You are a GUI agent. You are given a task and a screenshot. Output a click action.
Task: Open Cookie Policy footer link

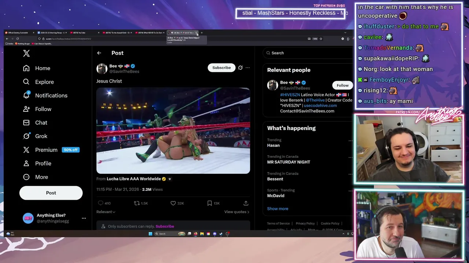tap(330, 224)
